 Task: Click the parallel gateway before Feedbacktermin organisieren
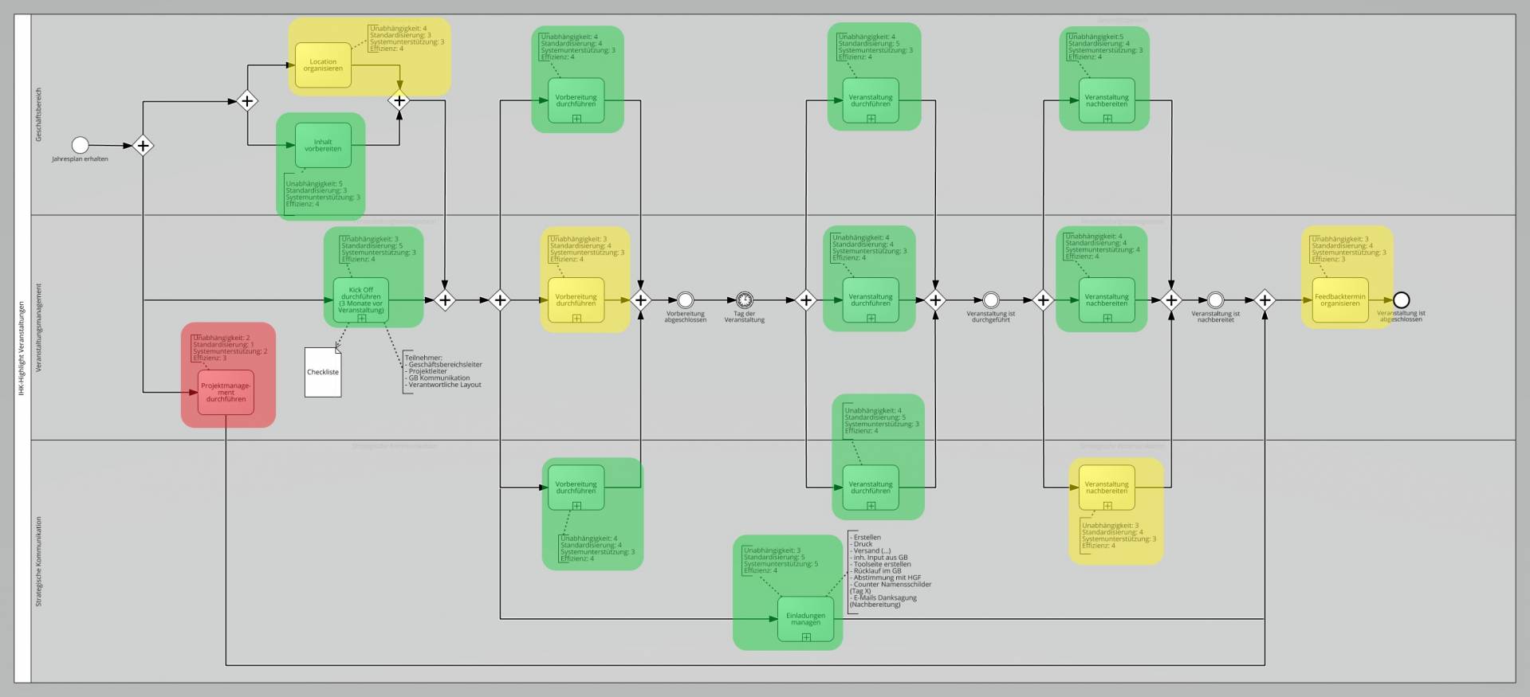1265,300
